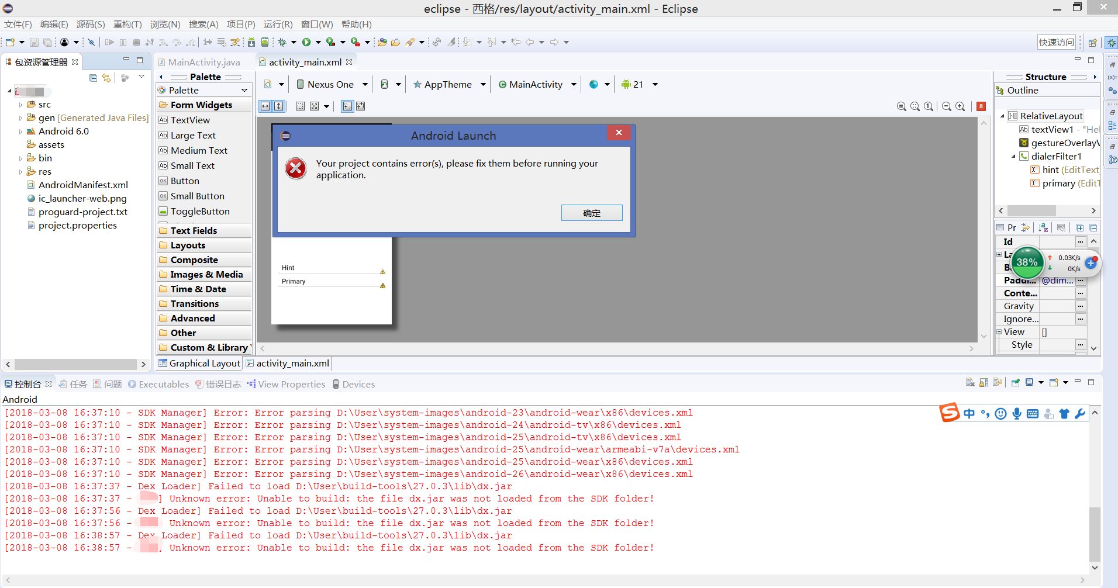Open the MainActivity association dropdown
Viewport: 1118px width, 588px height.
[537, 84]
